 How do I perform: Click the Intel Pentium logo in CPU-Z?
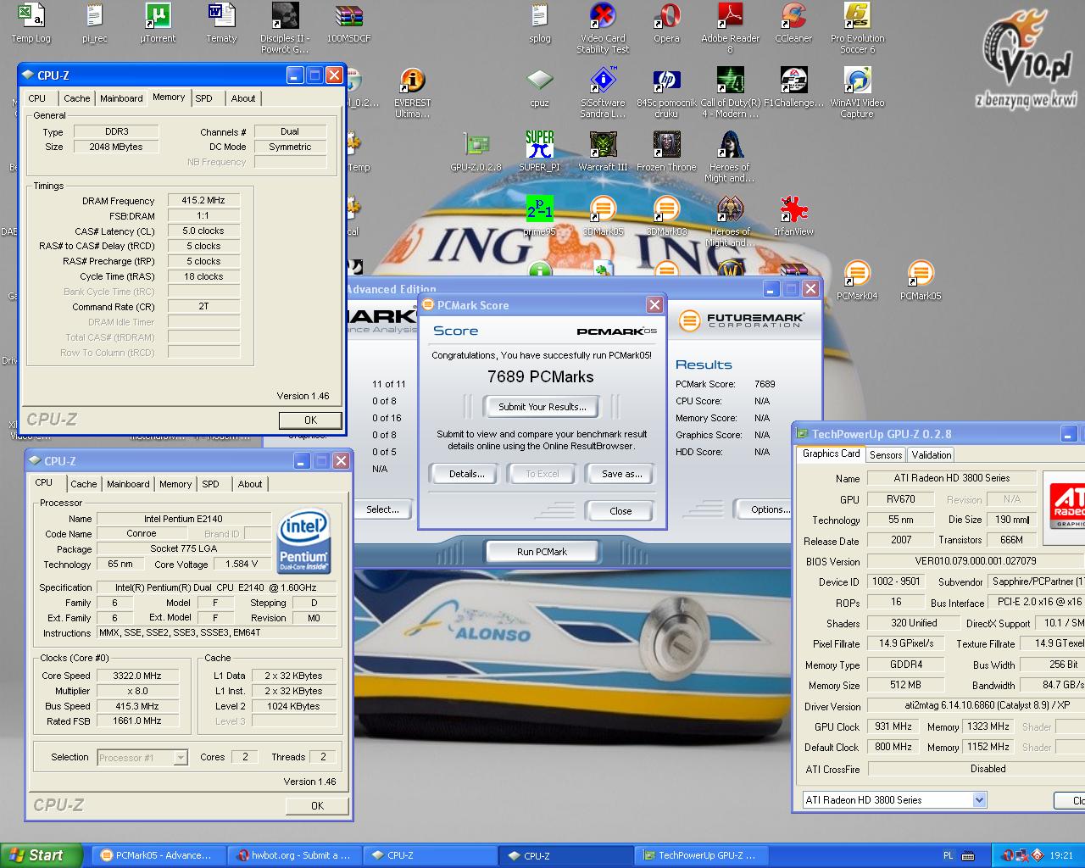tap(304, 542)
